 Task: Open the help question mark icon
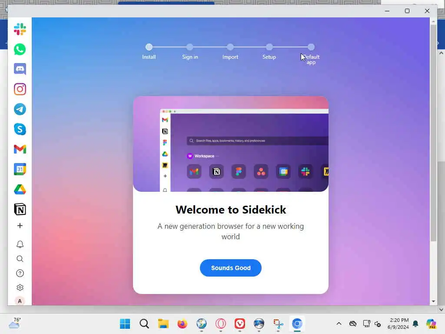20,273
